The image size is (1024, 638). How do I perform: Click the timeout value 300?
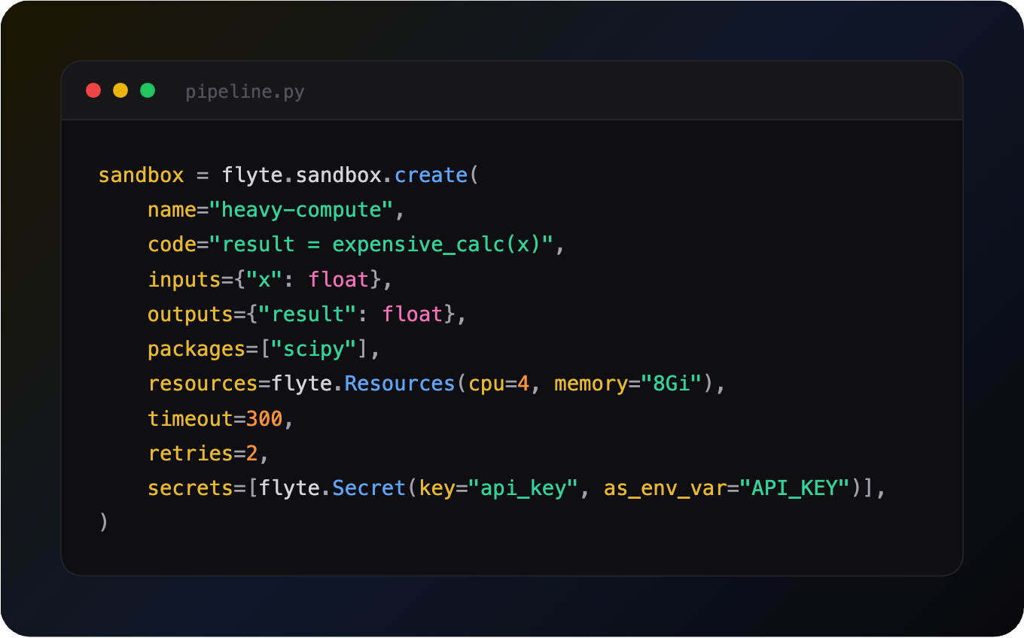tap(265, 418)
